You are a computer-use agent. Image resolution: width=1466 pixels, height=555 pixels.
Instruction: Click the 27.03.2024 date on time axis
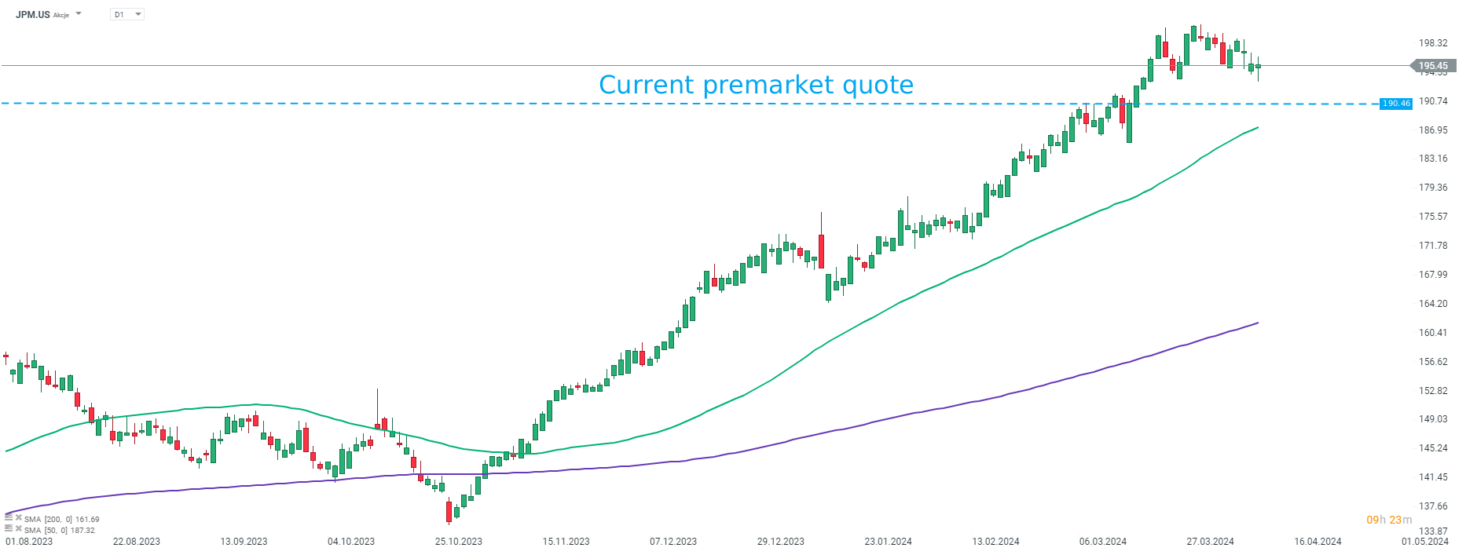click(1210, 542)
